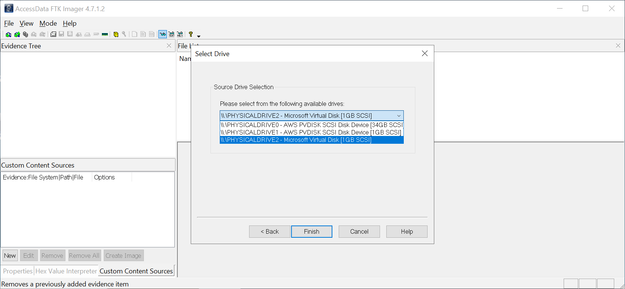Collapse the source drive dropdown arrow
The height and width of the screenshot is (289, 625).
click(399, 116)
